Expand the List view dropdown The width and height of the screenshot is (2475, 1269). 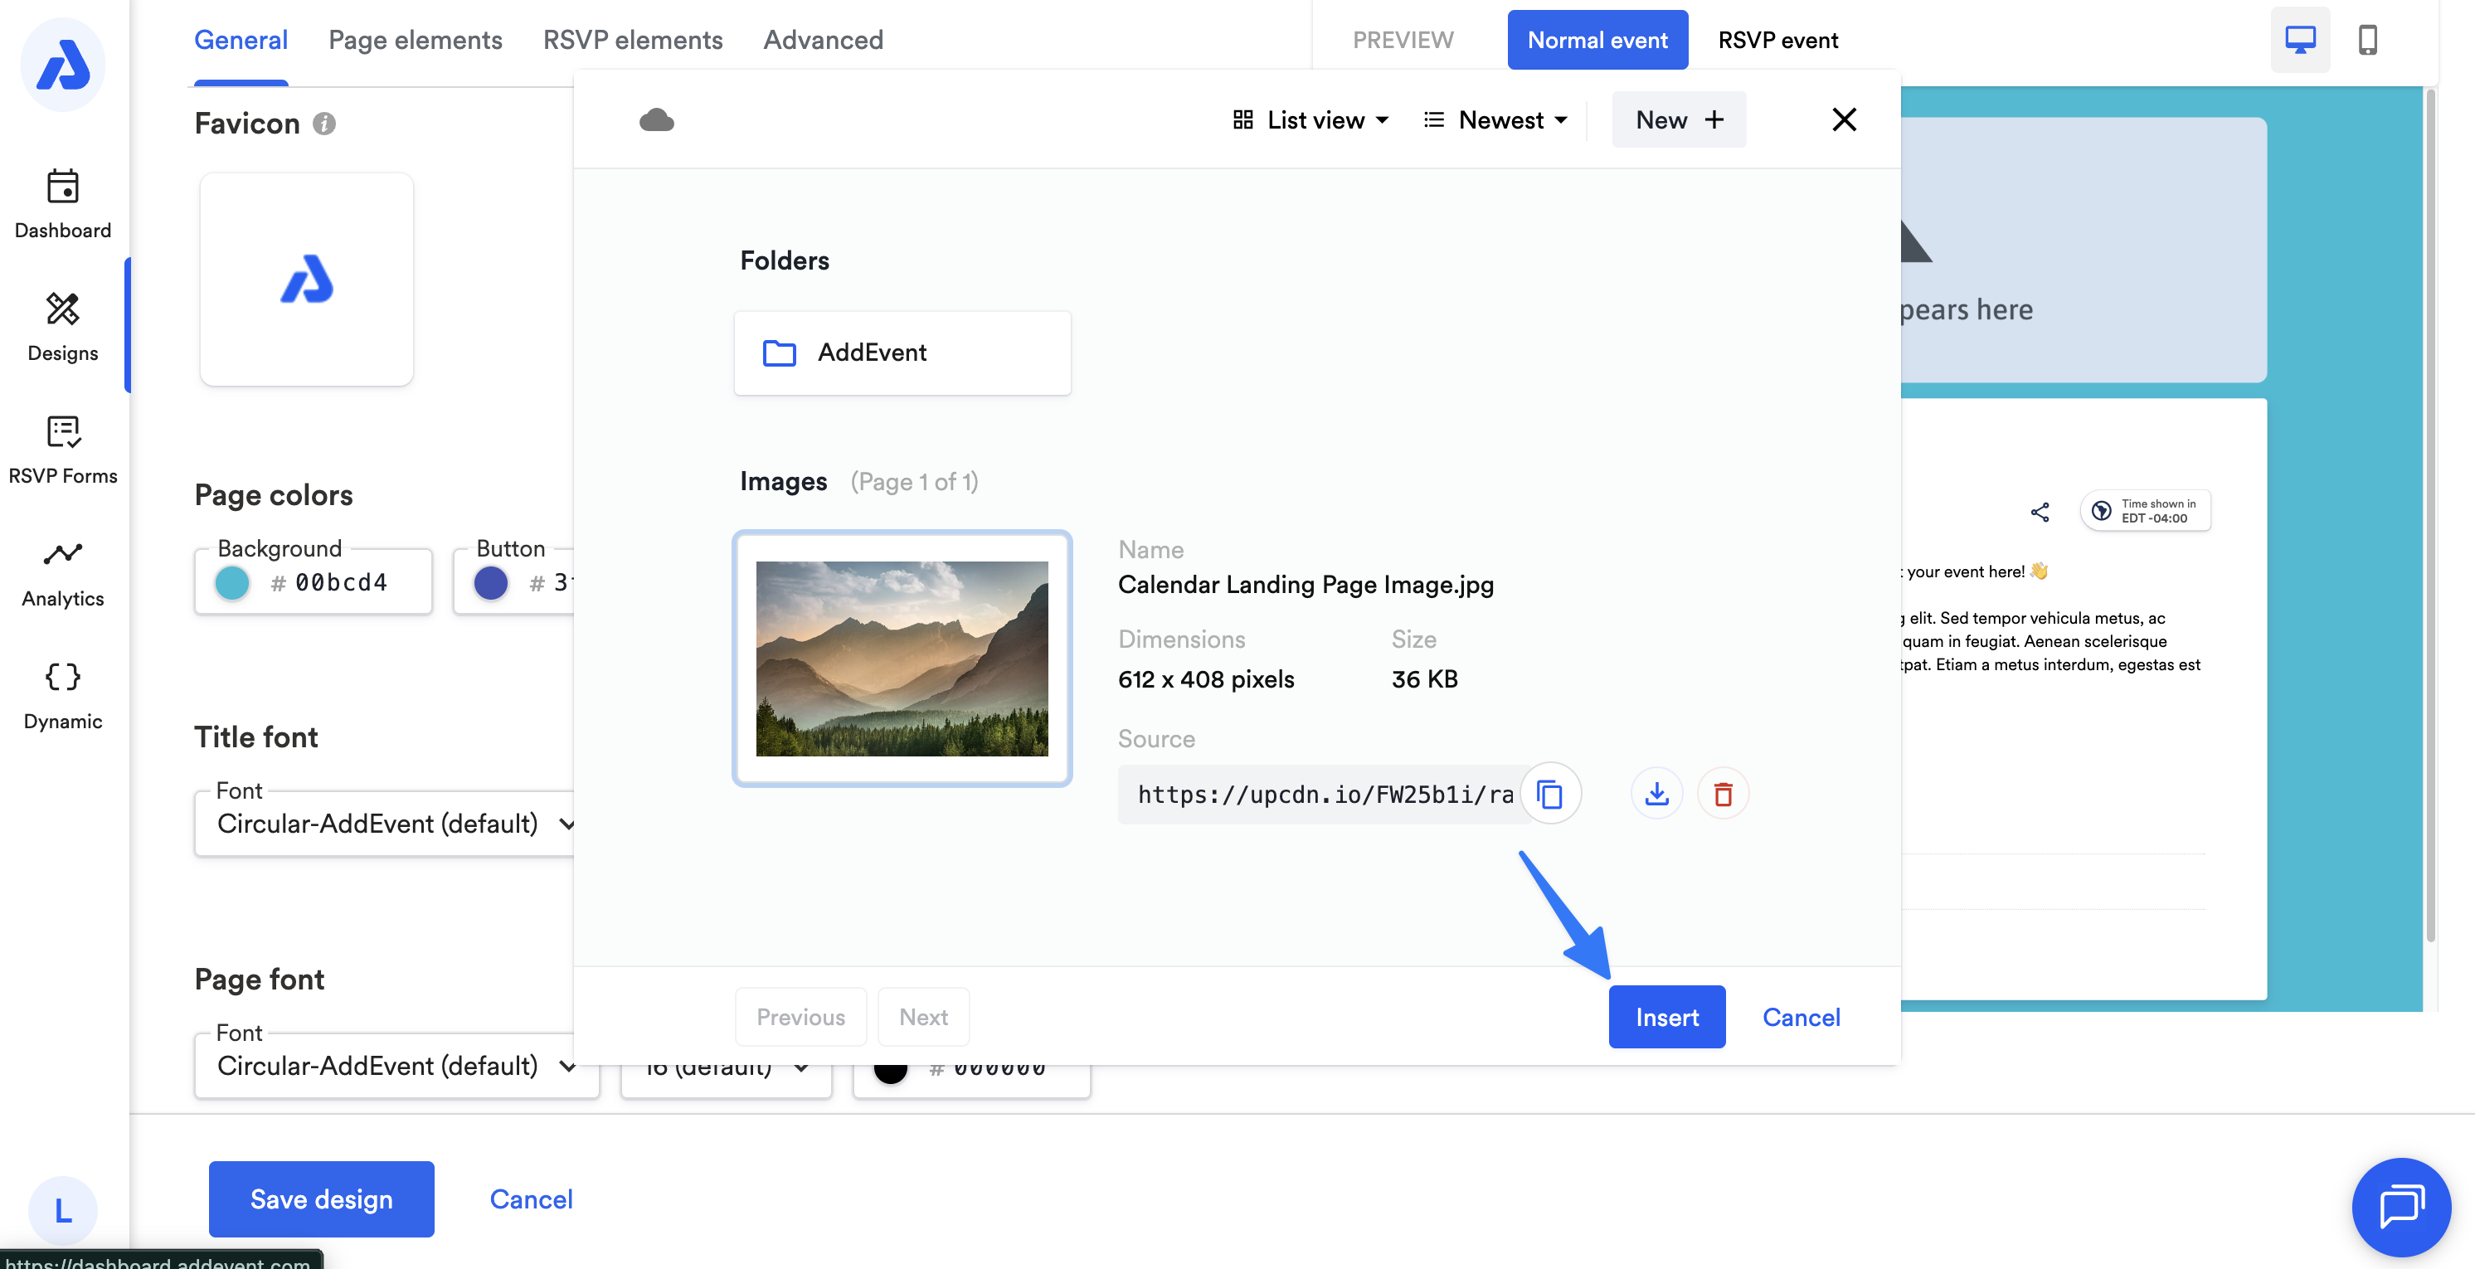click(1311, 120)
